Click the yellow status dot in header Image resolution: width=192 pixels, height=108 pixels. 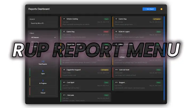[161, 9]
